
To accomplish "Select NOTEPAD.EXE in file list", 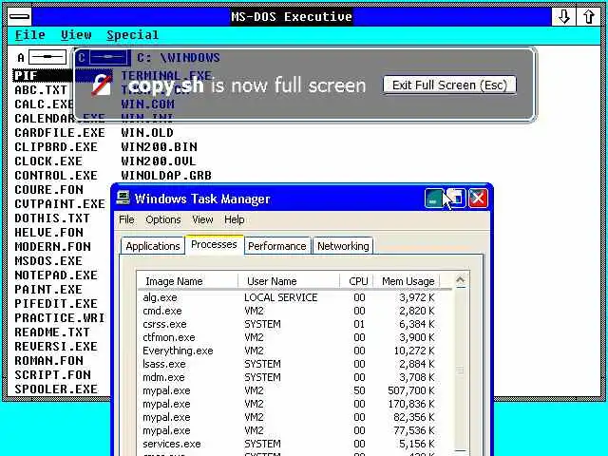I will click(56, 275).
